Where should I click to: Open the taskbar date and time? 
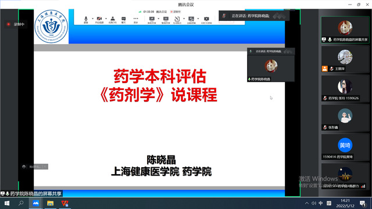point(345,203)
